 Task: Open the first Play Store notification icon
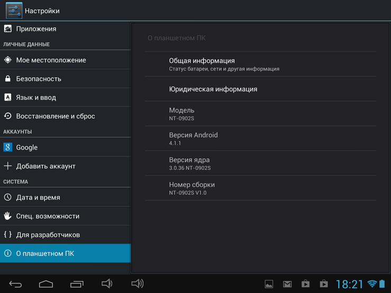(x=305, y=283)
